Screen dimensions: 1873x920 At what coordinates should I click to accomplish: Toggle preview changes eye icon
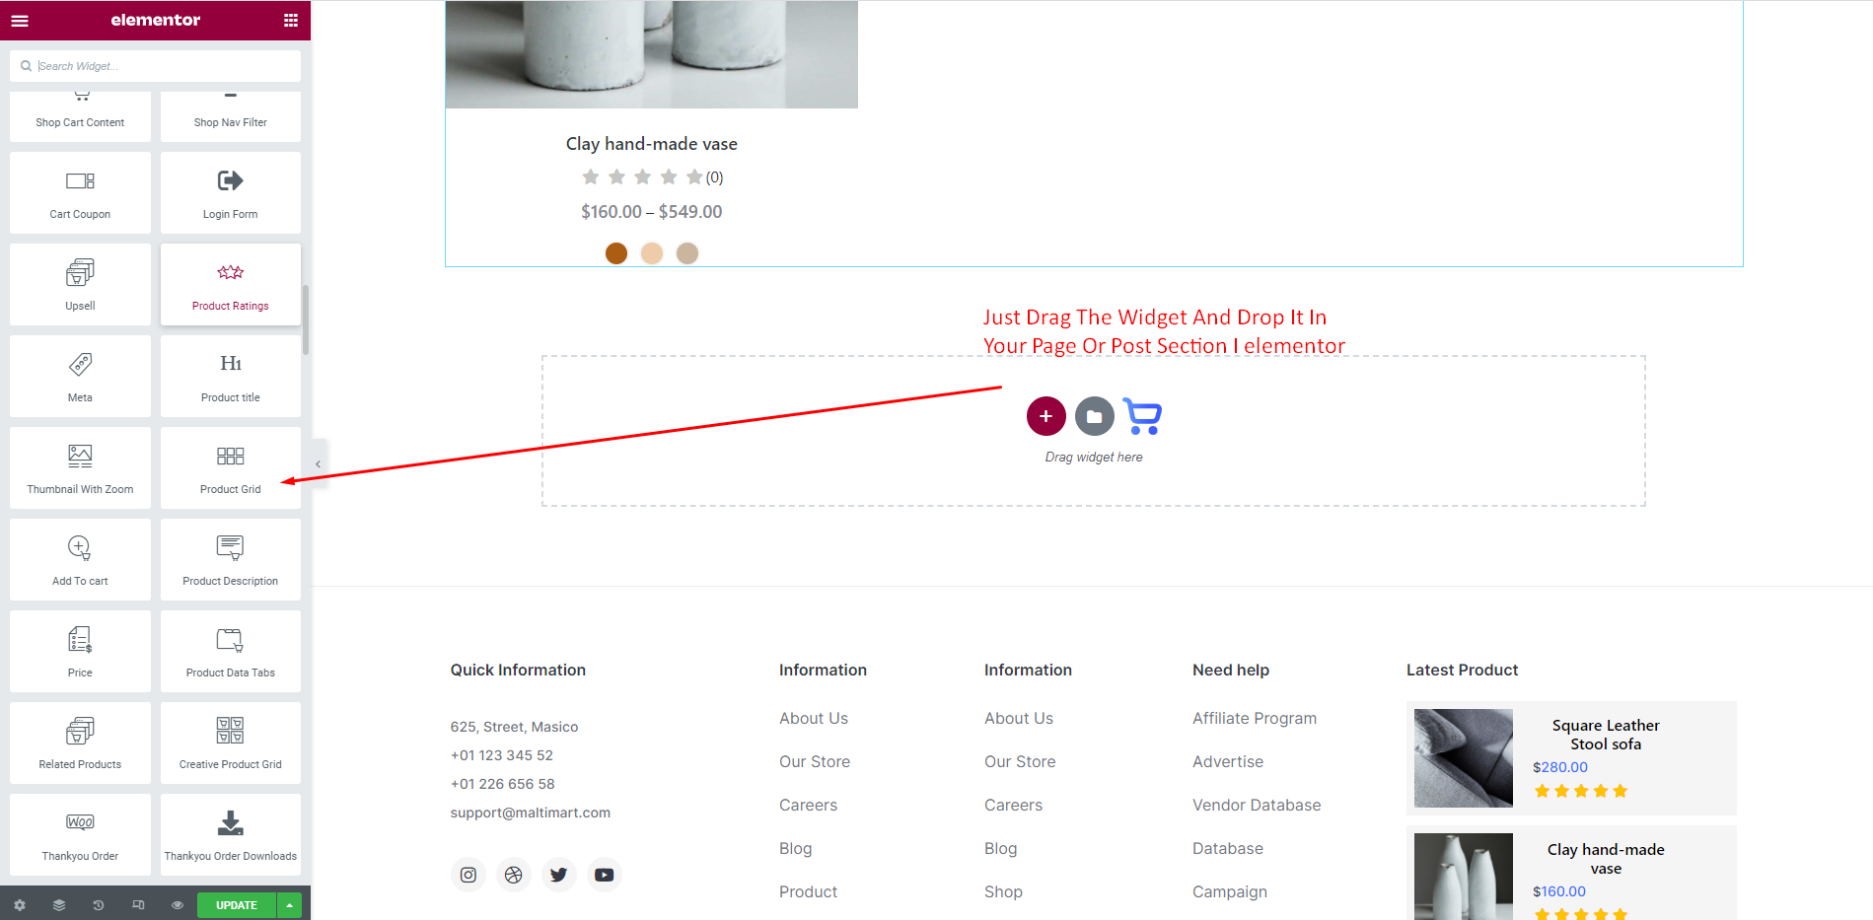point(178,904)
